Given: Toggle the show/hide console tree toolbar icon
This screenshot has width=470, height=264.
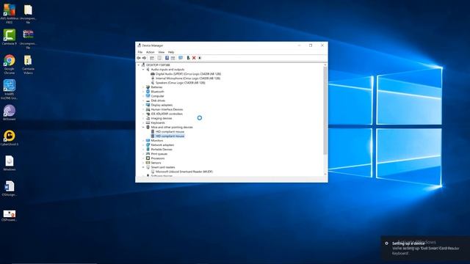Looking at the screenshot, I should pos(152,58).
